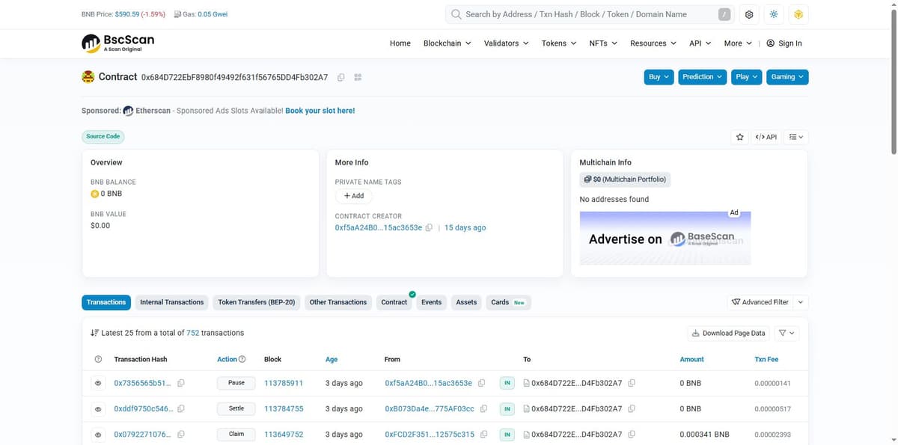Open the Buy dropdown
Image resolution: width=898 pixels, height=445 pixels.
659,77
